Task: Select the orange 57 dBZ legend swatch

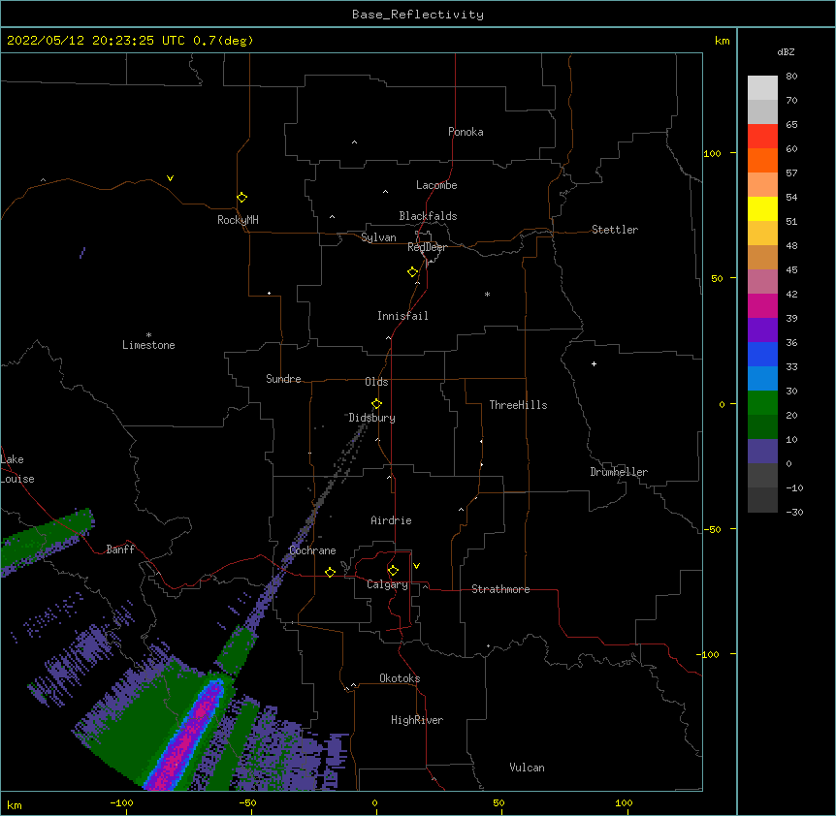Action: click(762, 184)
